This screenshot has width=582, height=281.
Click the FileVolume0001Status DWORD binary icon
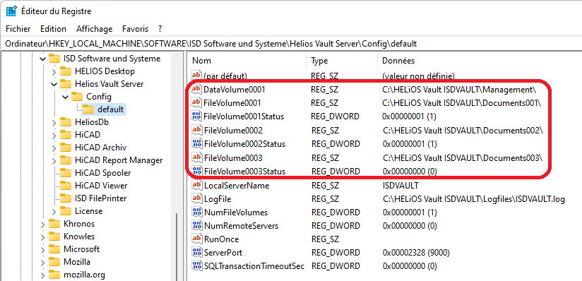point(196,116)
